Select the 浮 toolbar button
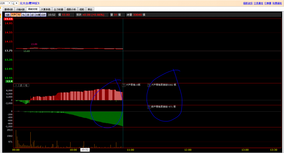 pyautogui.click(x=28, y=15)
